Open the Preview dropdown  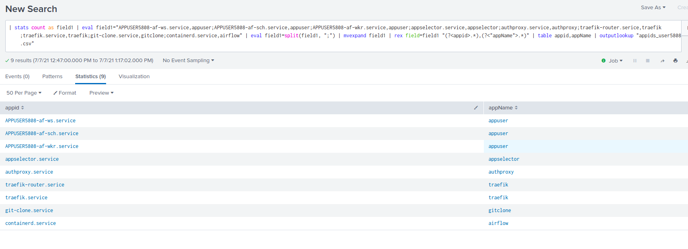coord(101,93)
